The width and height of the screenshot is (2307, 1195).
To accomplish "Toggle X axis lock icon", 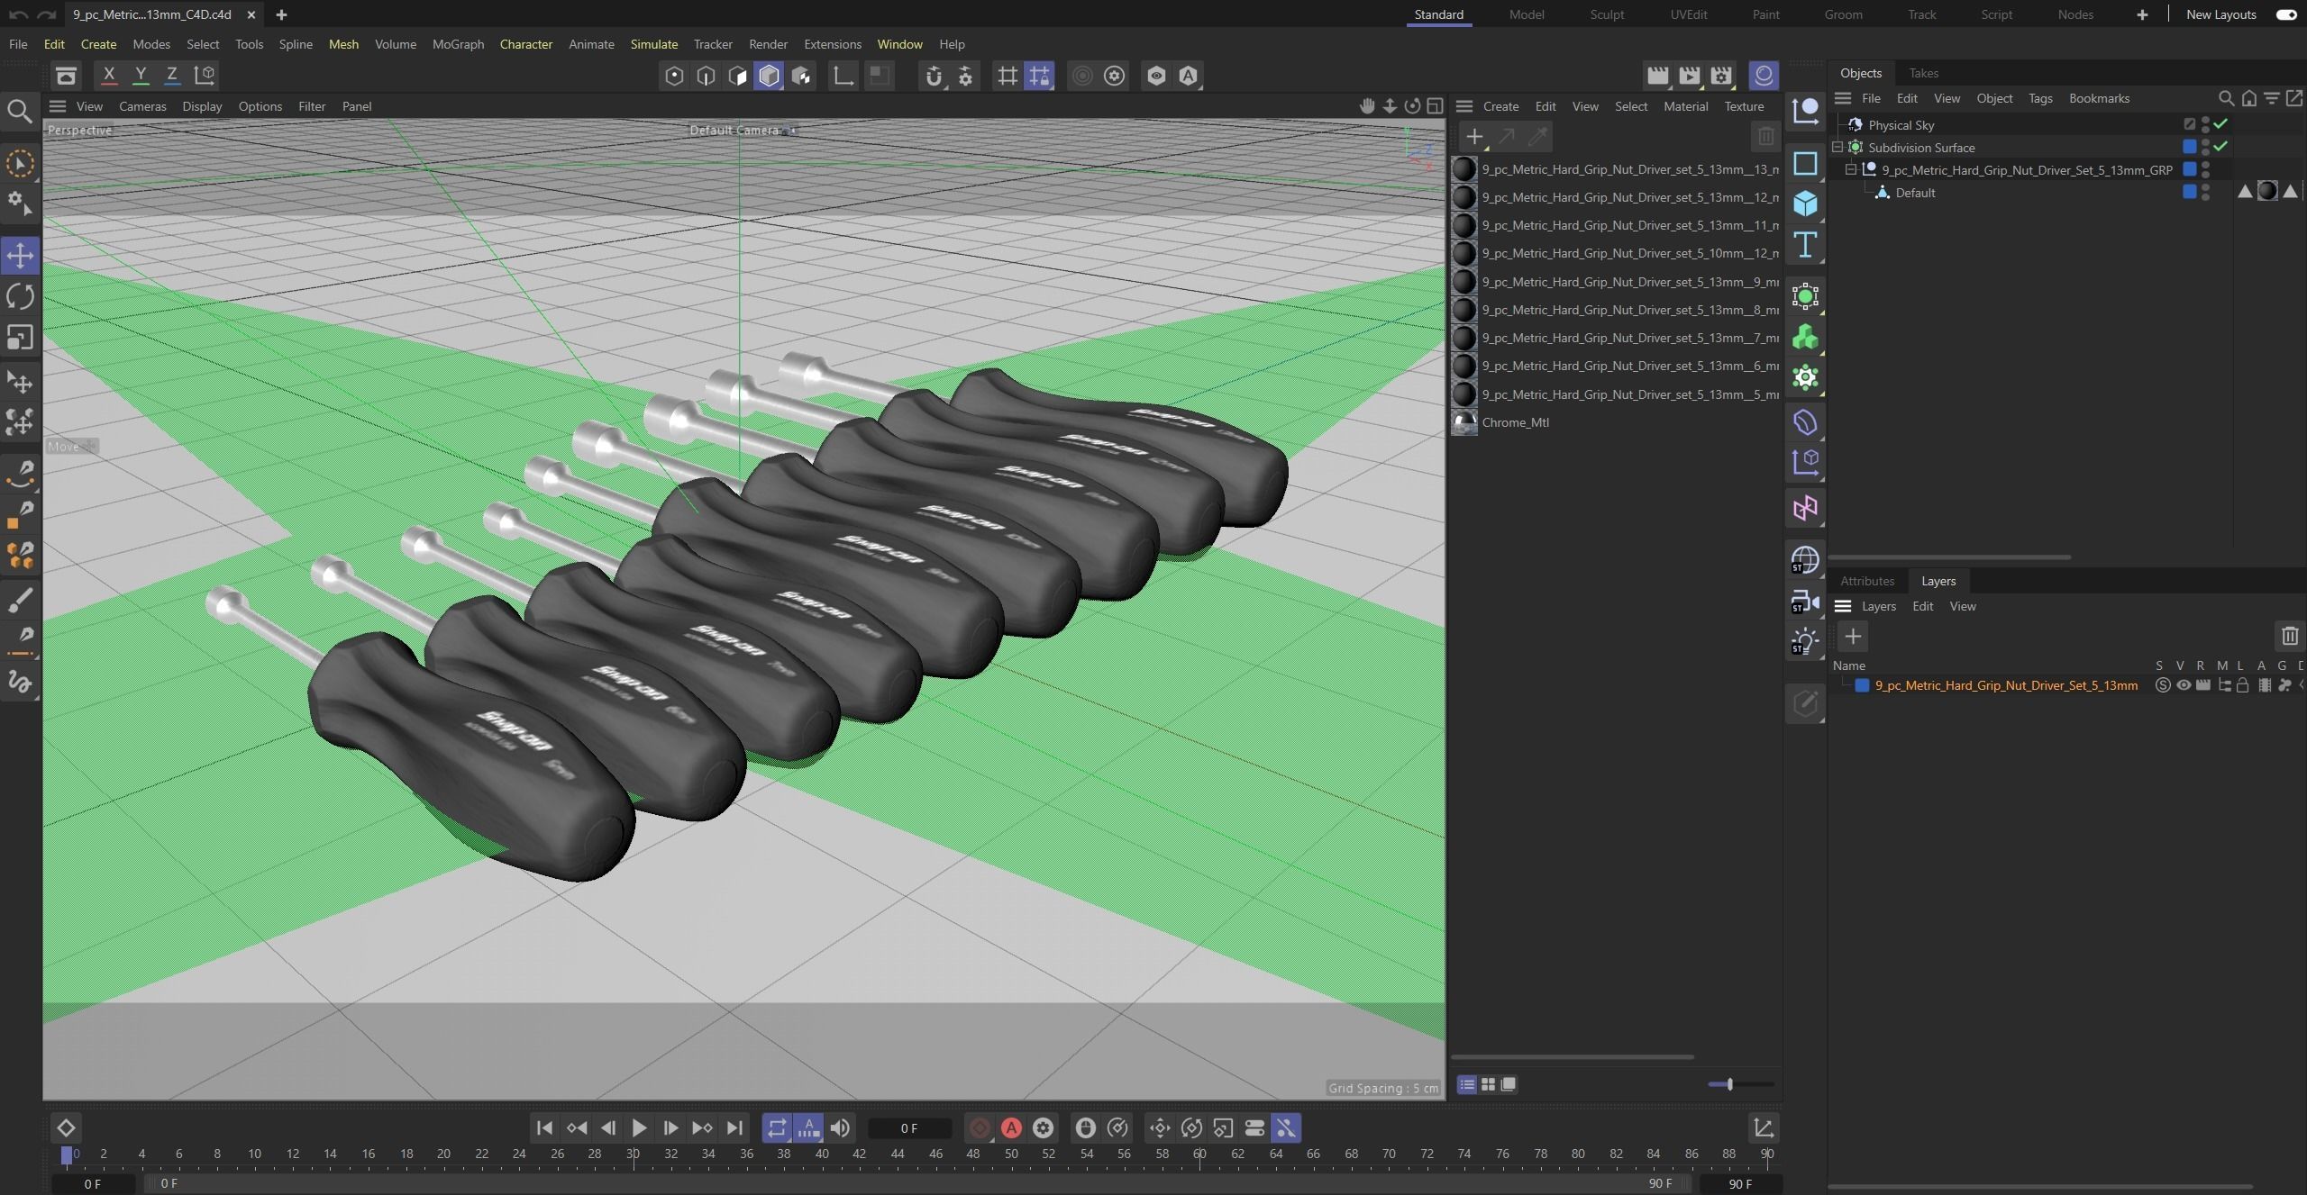I will pos(109,76).
